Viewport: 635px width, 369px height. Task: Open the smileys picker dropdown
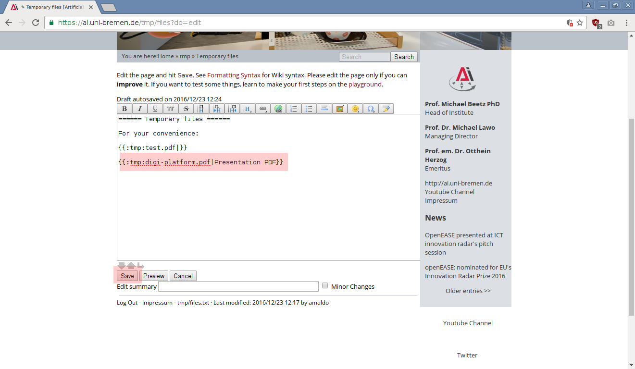[x=355, y=109]
